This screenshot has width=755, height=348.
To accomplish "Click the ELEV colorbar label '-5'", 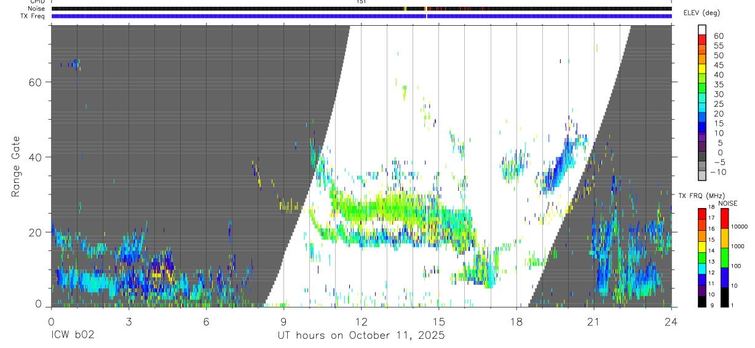I will click(x=719, y=162).
